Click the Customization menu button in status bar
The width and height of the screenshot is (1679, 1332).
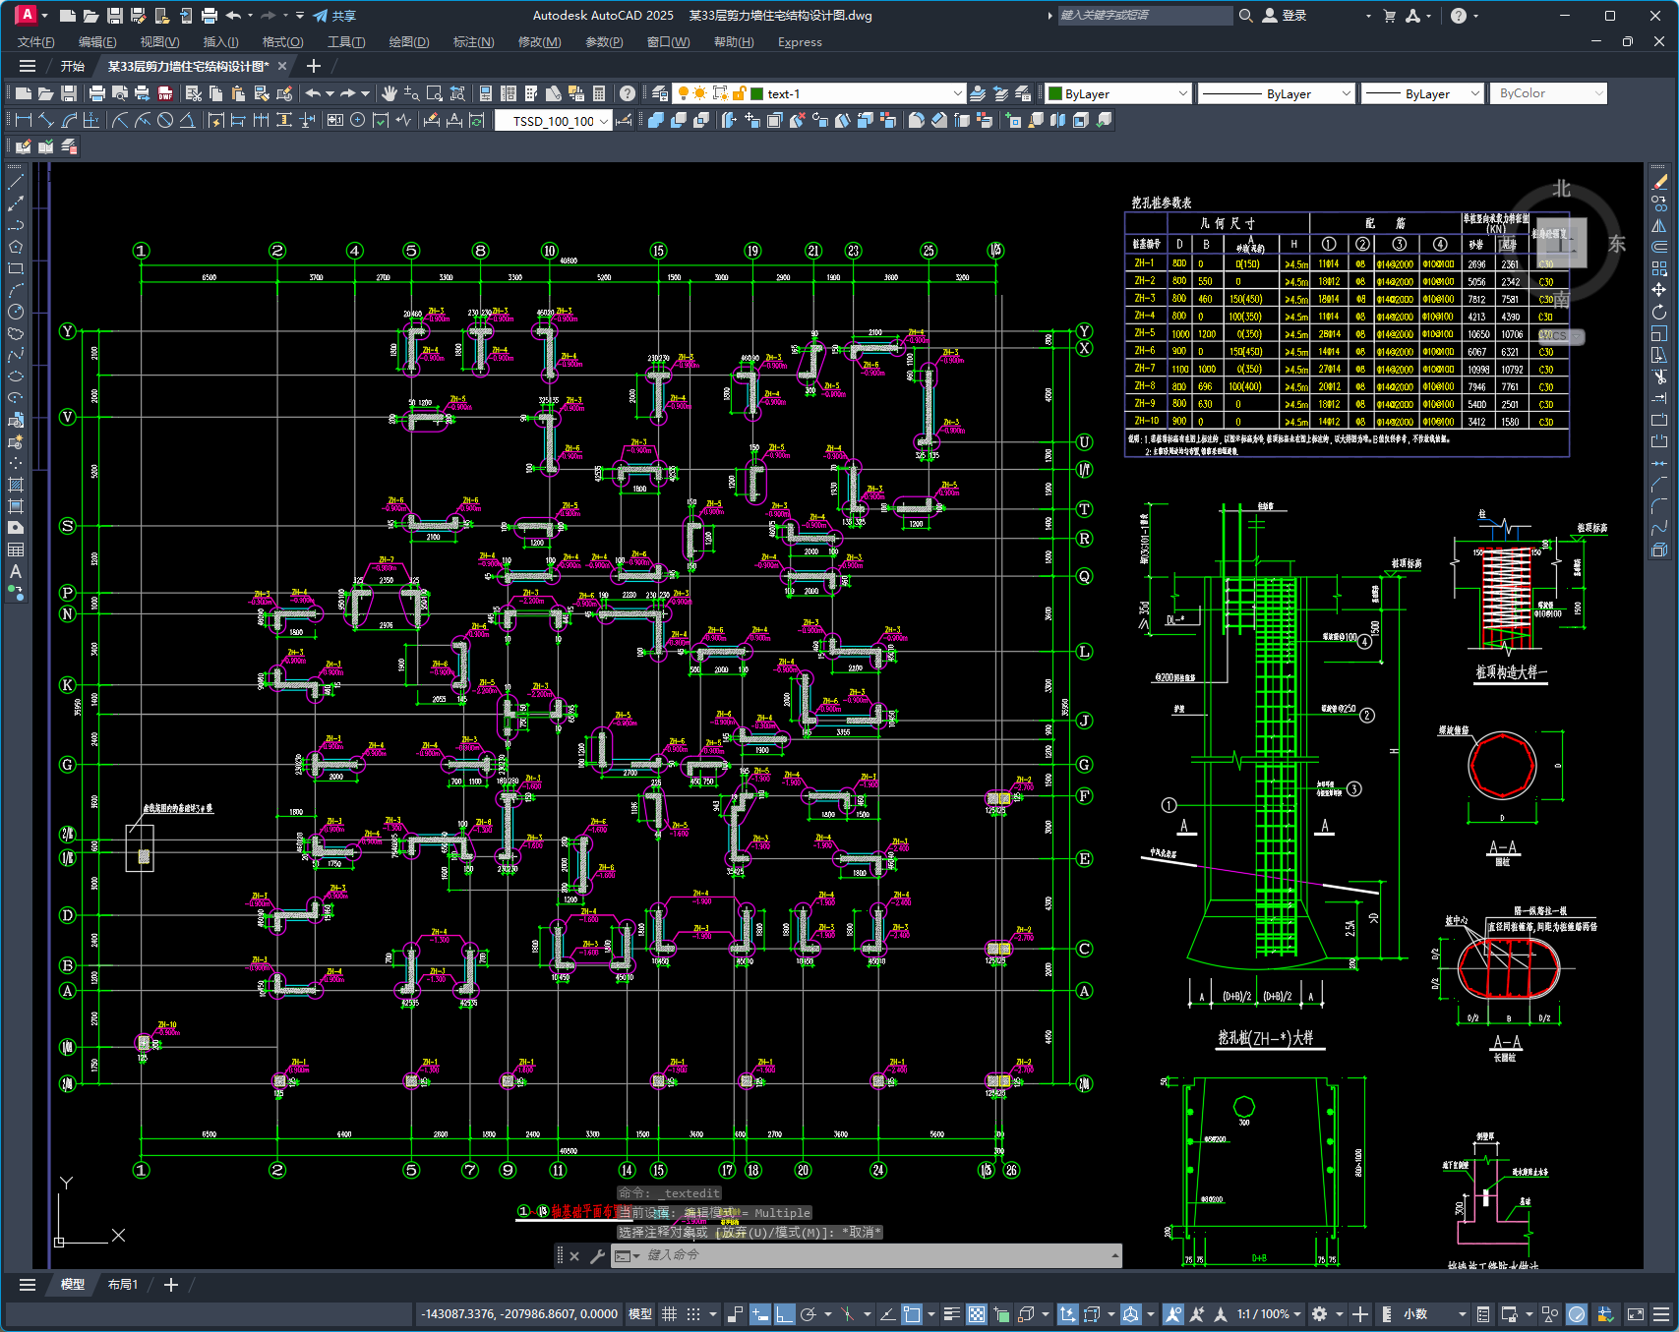(x=1661, y=1314)
